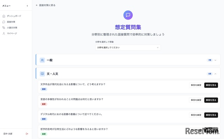Viewport: 224px width, 139px height.
Task: Click 解答を見る for 言語の多様性 question
Action: (x=211, y=100)
